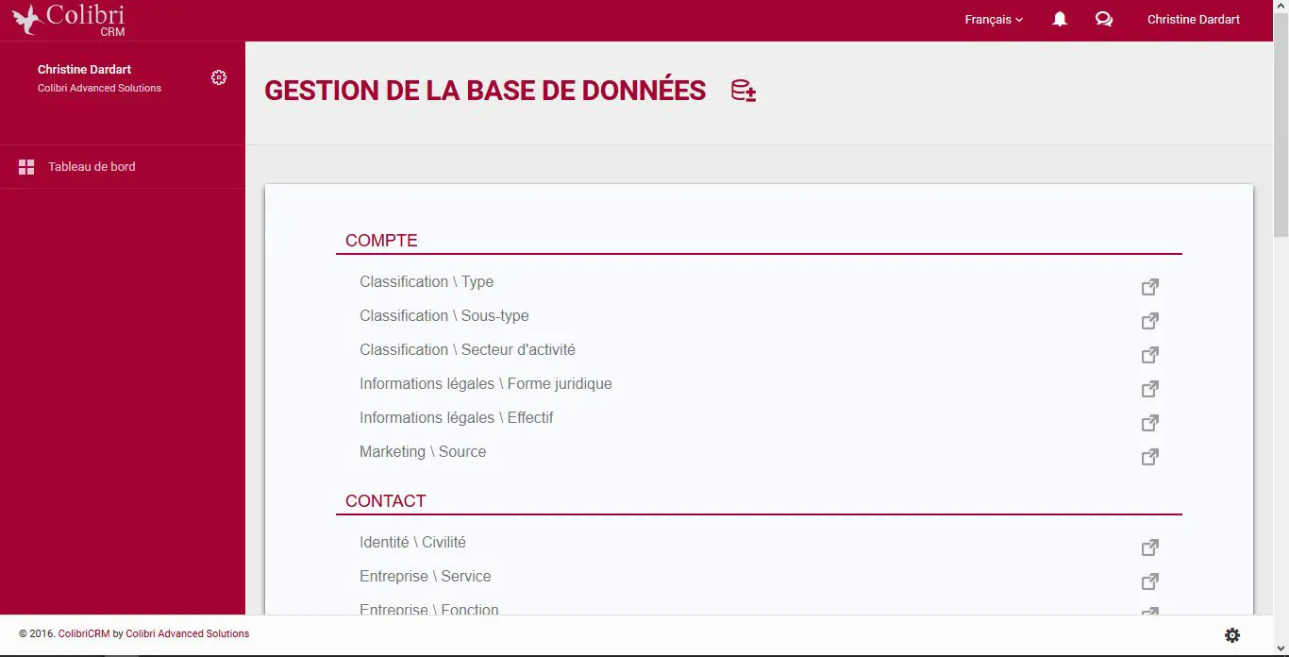Click the Colibri CRM hummingbird logo

pyautogui.click(x=68, y=20)
